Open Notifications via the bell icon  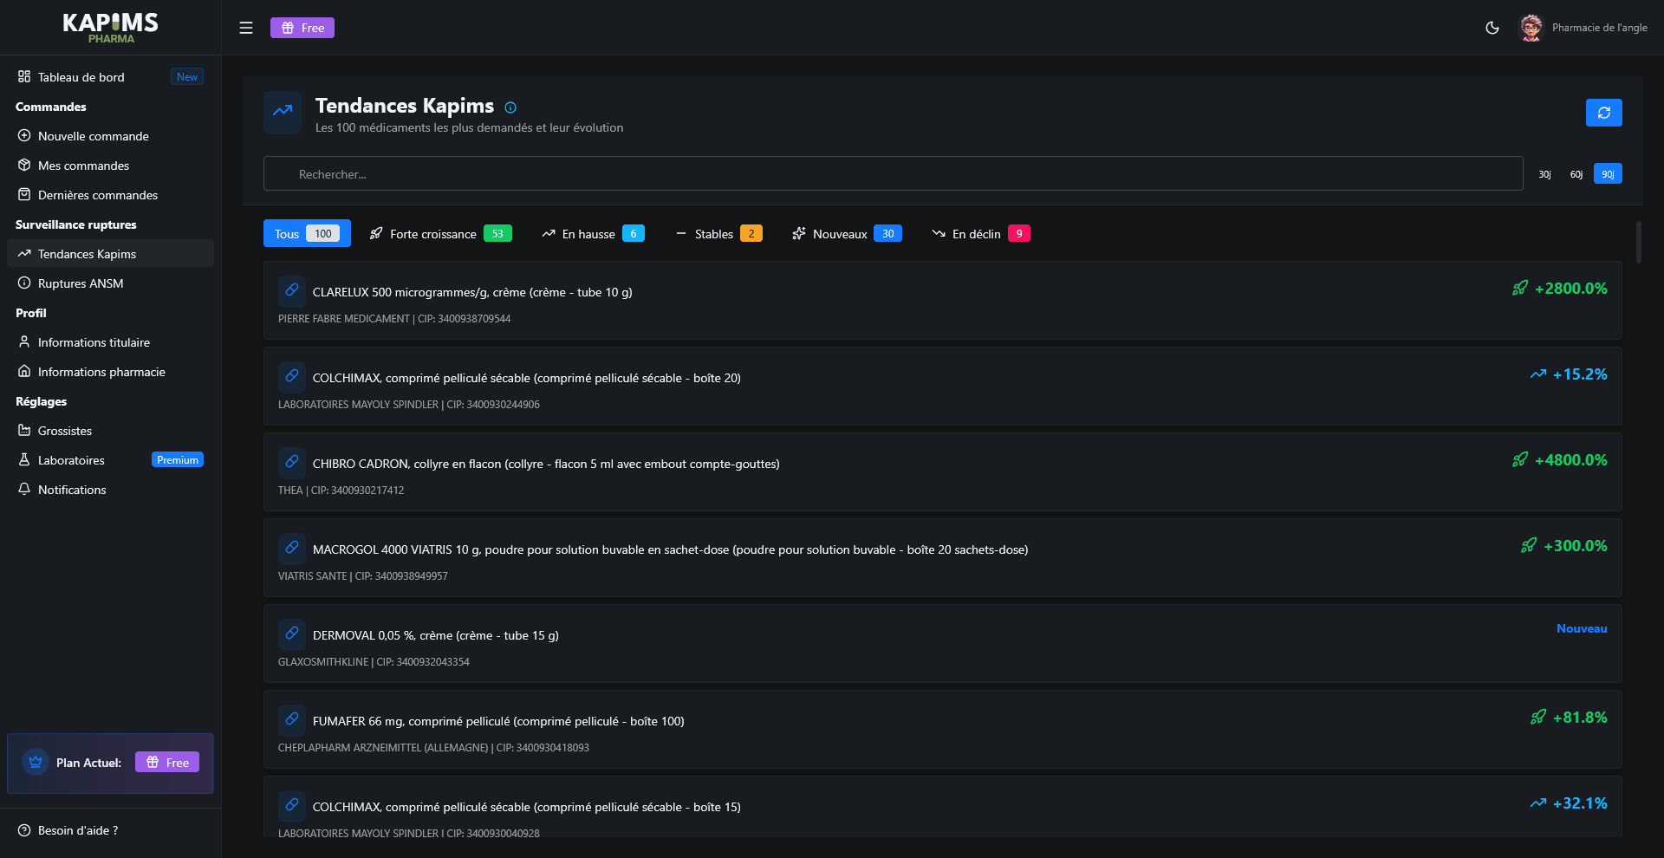(24, 489)
